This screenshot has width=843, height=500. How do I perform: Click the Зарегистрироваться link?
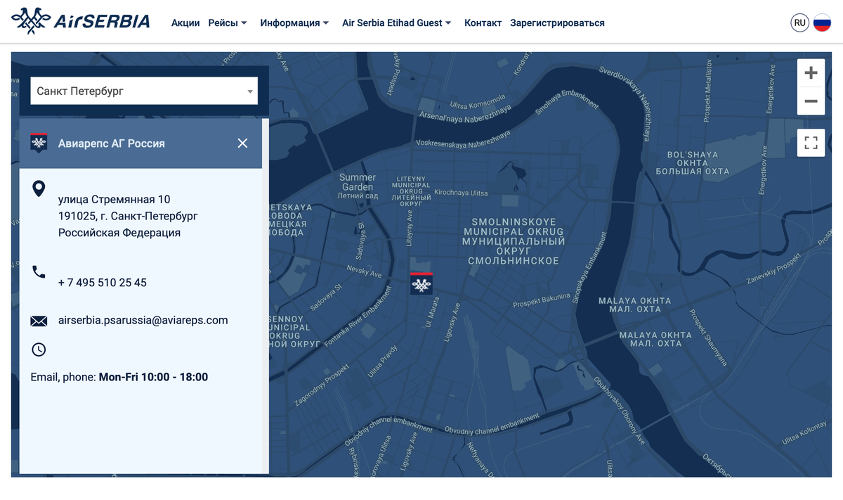coord(557,23)
